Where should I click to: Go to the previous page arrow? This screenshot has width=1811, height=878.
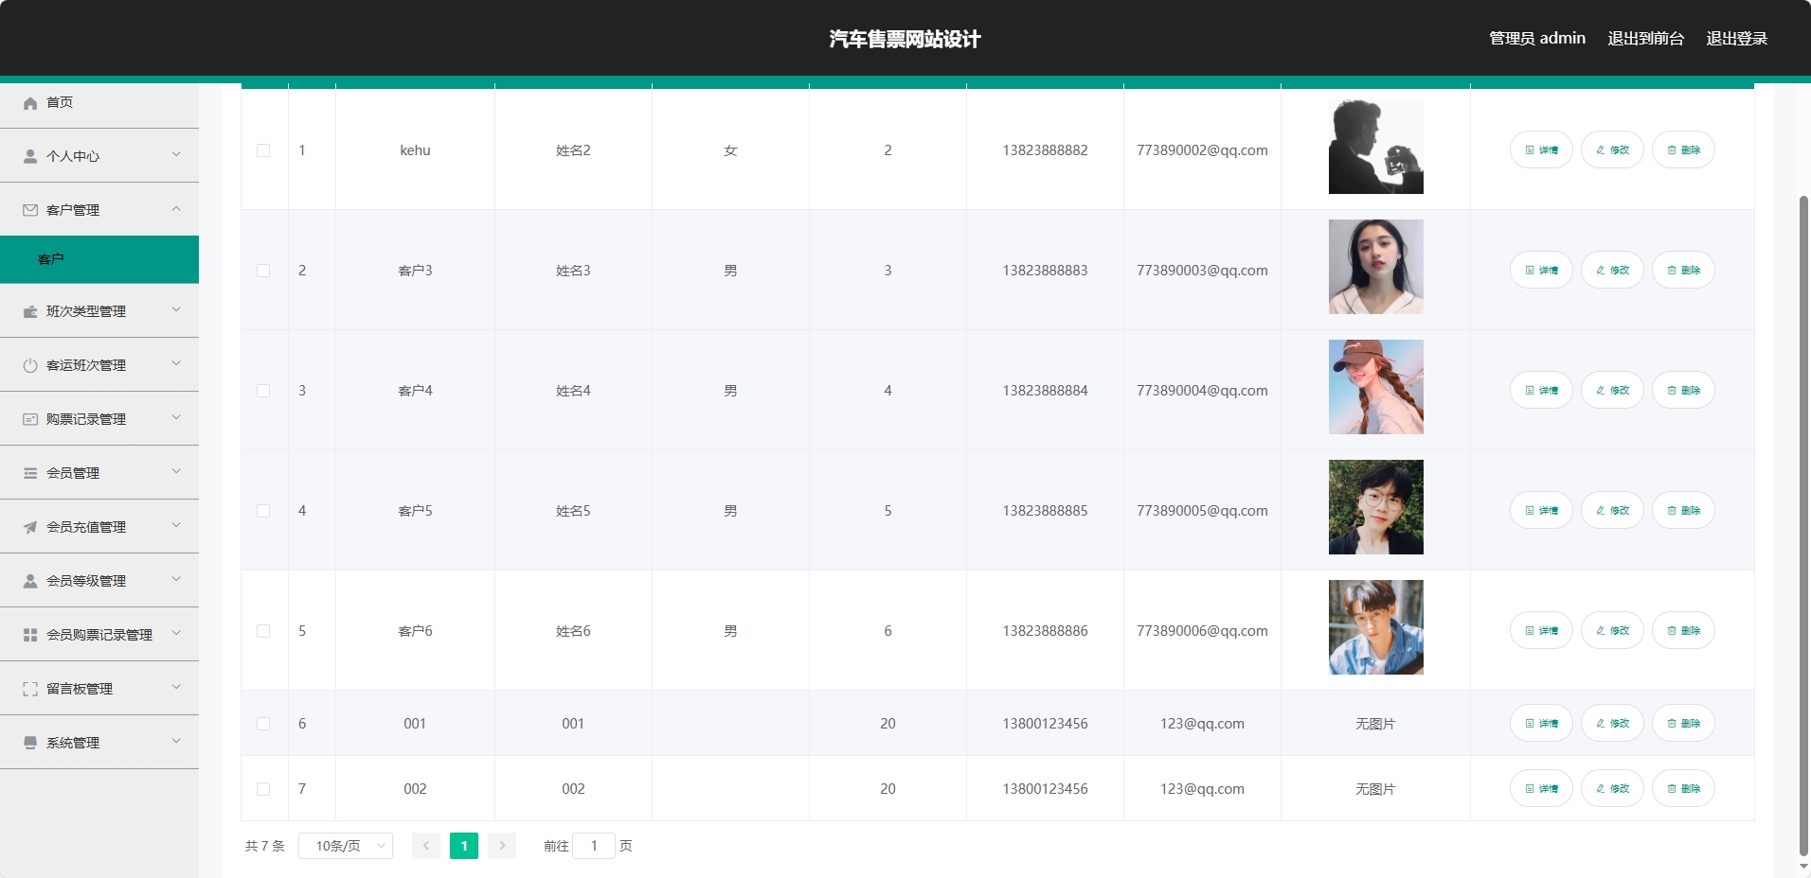426,846
